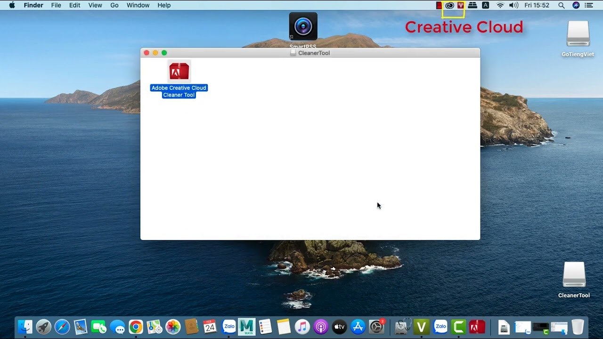This screenshot has width=603, height=339.
Task: Click the red V icon in menu bar
Action: click(461, 5)
